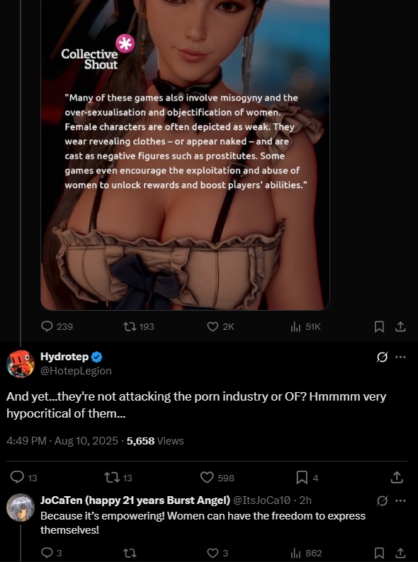This screenshot has width=418, height=562.
Task: Expand more options on JoCaTen's reply
Action: [400, 500]
